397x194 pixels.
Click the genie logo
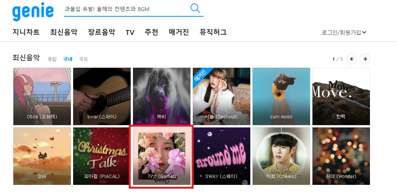coord(33,11)
